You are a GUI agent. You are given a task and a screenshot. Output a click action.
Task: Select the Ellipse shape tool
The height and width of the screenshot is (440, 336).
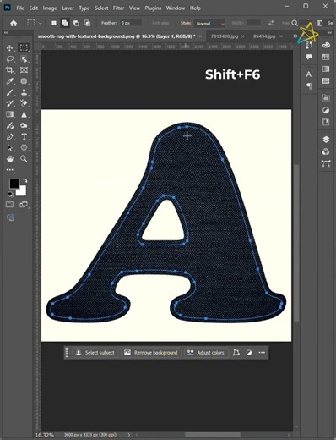click(x=24, y=148)
